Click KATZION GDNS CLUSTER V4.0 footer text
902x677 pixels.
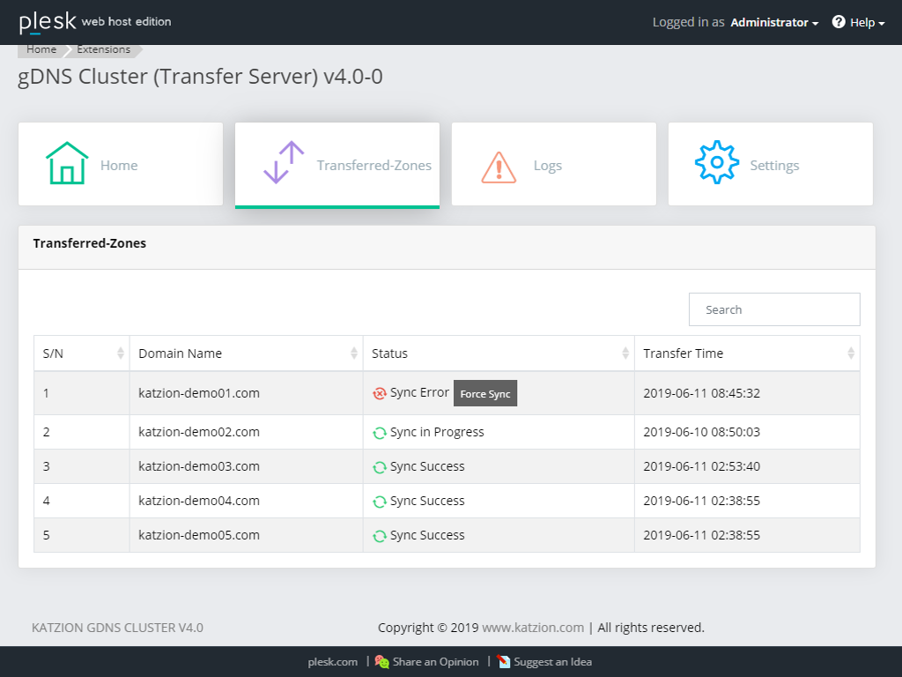pyautogui.click(x=117, y=628)
